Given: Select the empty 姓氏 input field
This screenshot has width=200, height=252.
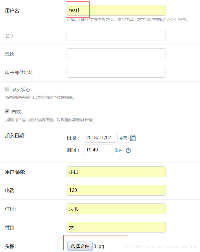Looking at the screenshot, I should click(x=116, y=53).
